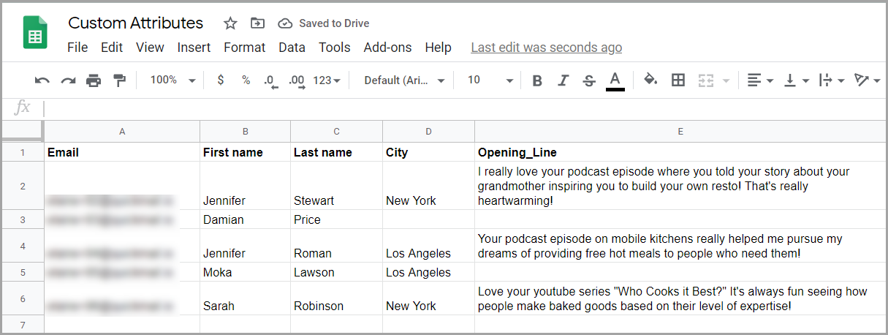Click the currency format dollar button
Viewport: 888px width, 335px height.
pos(221,80)
